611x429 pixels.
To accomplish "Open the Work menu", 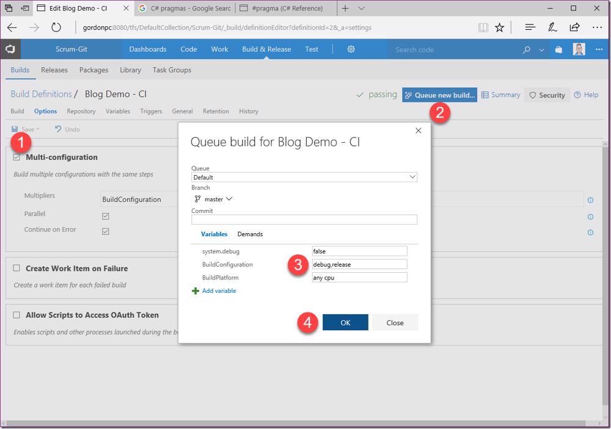I will click(x=219, y=49).
